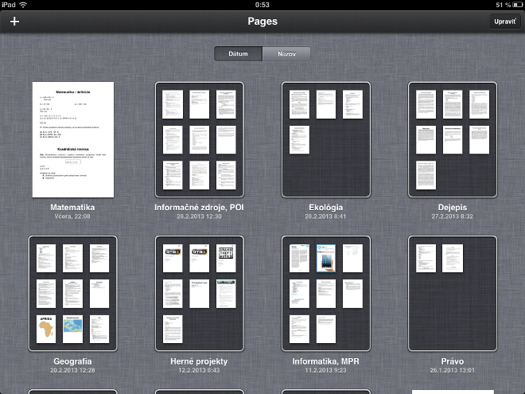
Task: Select the Matematika title label
Action: pos(72,208)
